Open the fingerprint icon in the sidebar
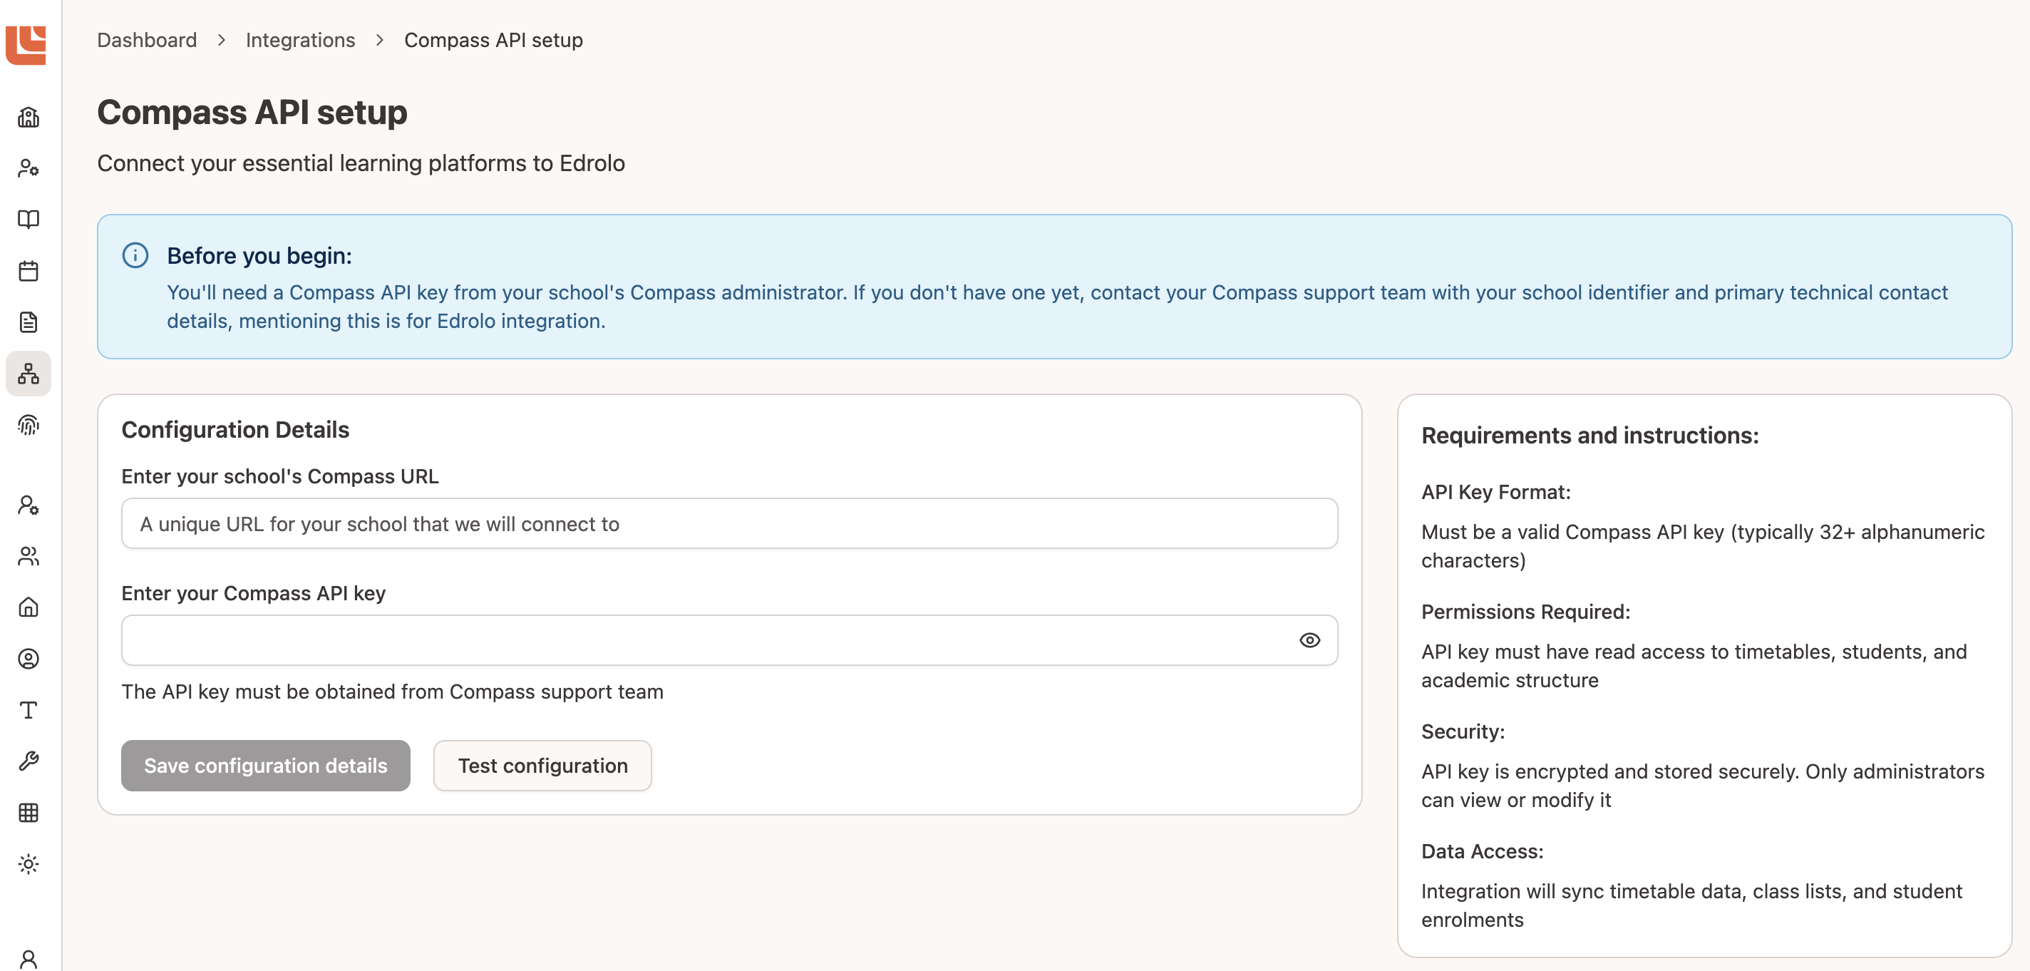This screenshot has width=2030, height=971. point(29,426)
